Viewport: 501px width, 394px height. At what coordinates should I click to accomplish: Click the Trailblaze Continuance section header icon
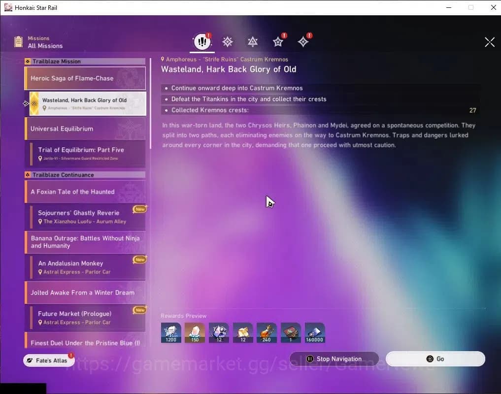[28, 175]
